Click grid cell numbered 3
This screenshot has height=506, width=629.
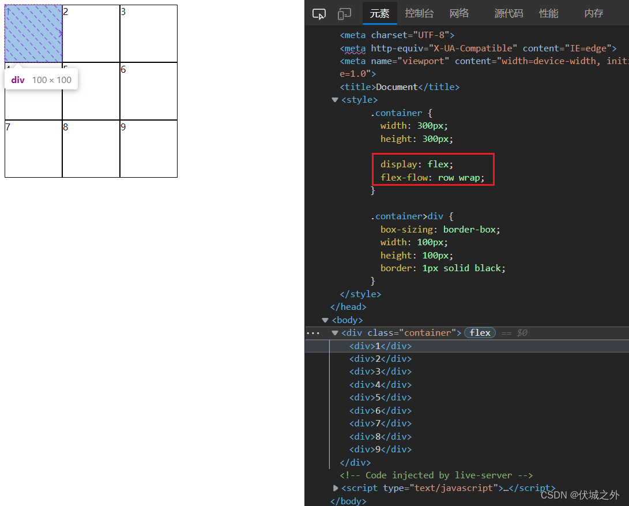(149, 33)
